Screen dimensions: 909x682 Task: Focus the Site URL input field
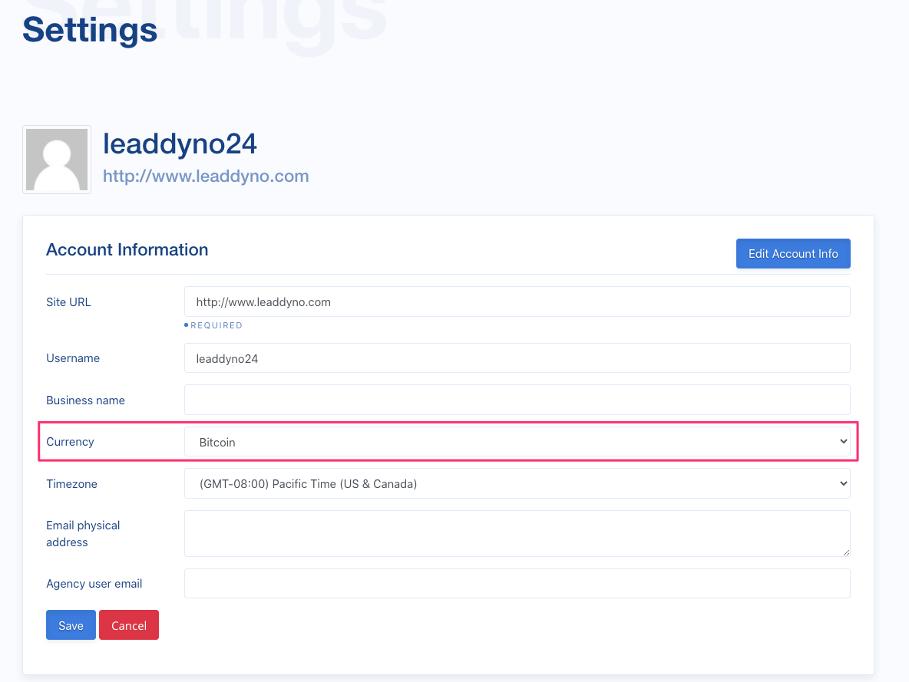517,301
